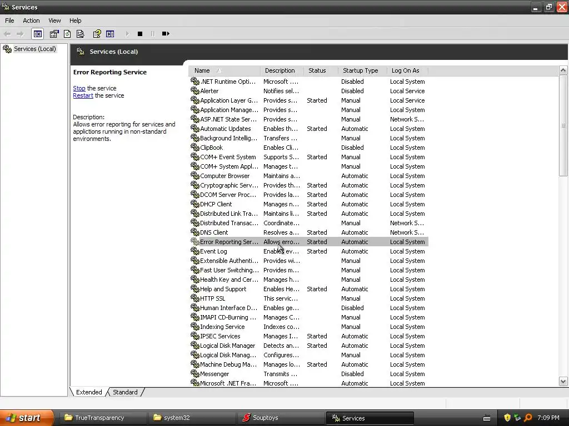This screenshot has width=569, height=426.
Task: Switch to the Standard tab
Action: pyautogui.click(x=125, y=392)
